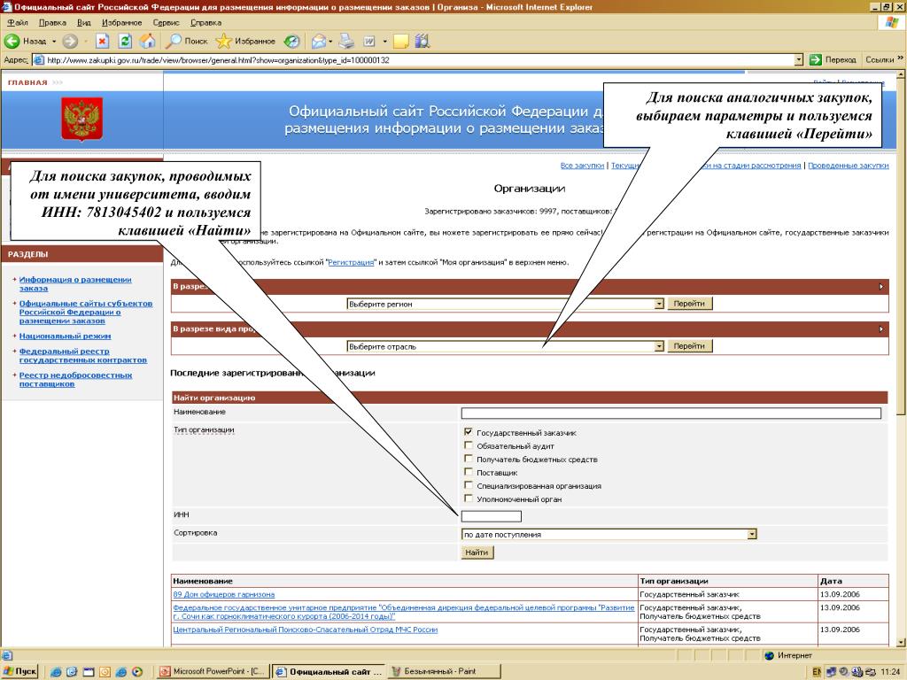This screenshot has width=907, height=680.
Task: Open the Пуск start button
Action: pos(19,671)
